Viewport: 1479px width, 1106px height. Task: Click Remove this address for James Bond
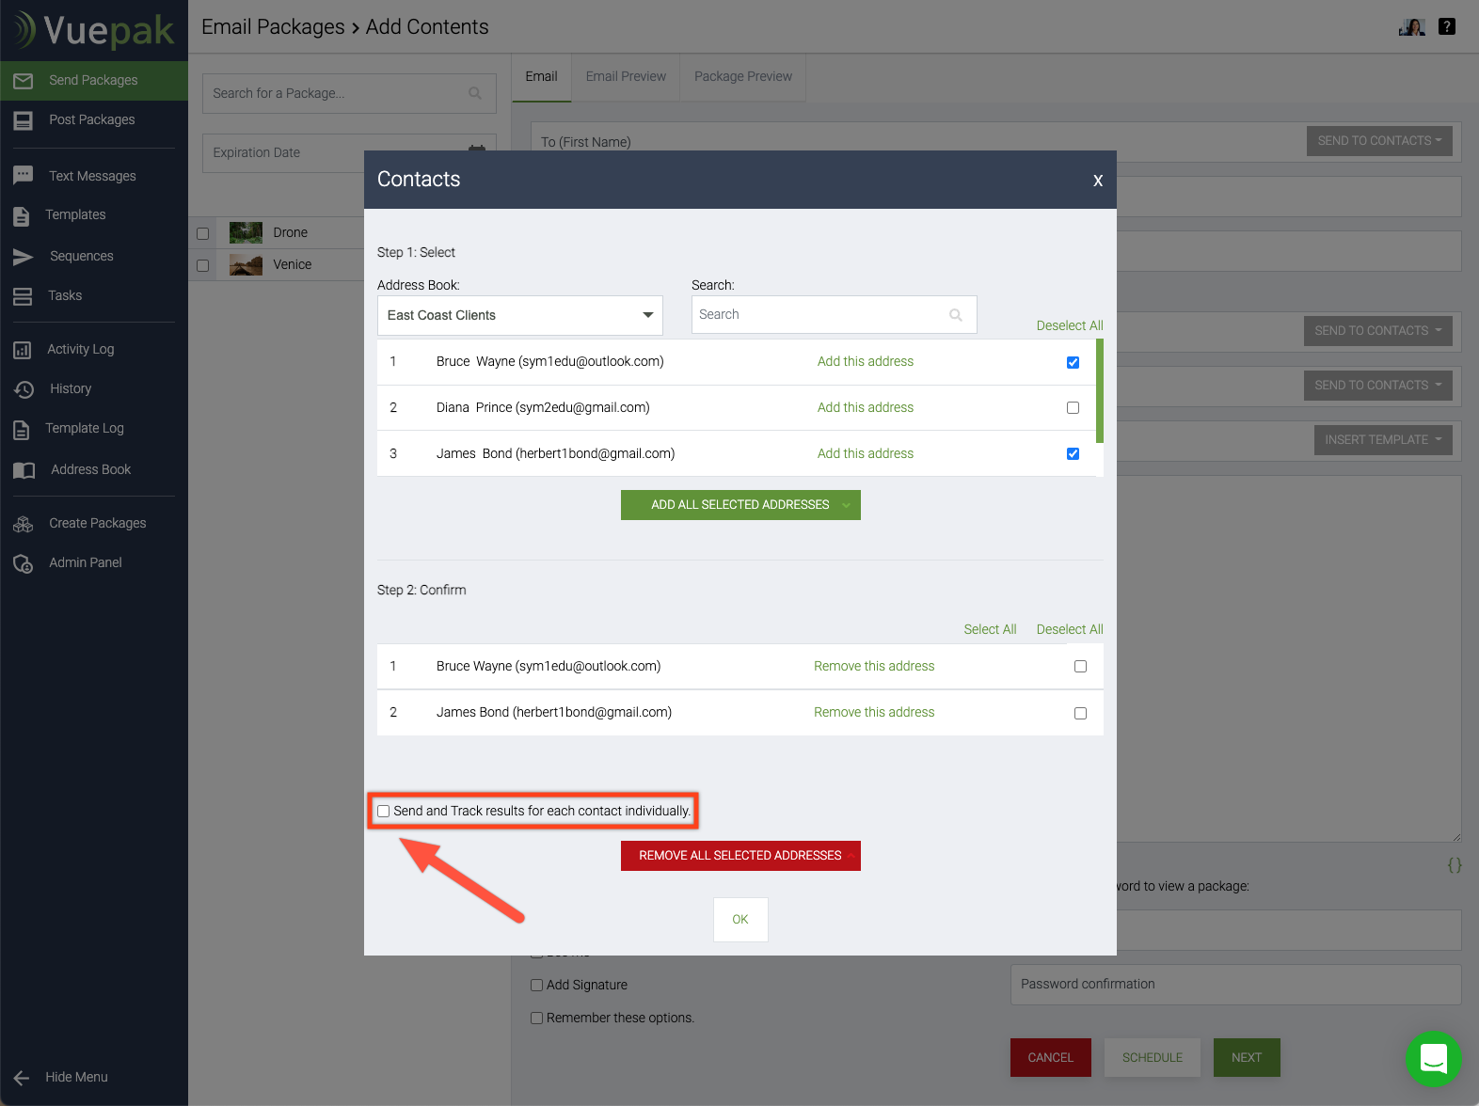click(x=874, y=713)
